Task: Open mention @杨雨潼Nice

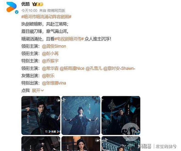Action: 72,68
